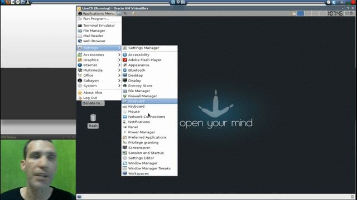The height and width of the screenshot is (200, 357).
Task: Expand the Sabayon submenu arrow
Action: [x=119, y=81]
